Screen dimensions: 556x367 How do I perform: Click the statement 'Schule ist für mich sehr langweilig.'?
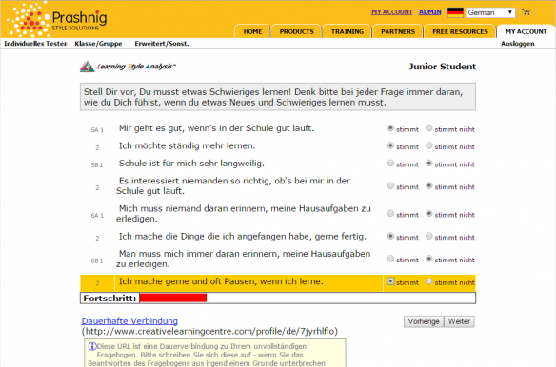tap(191, 164)
